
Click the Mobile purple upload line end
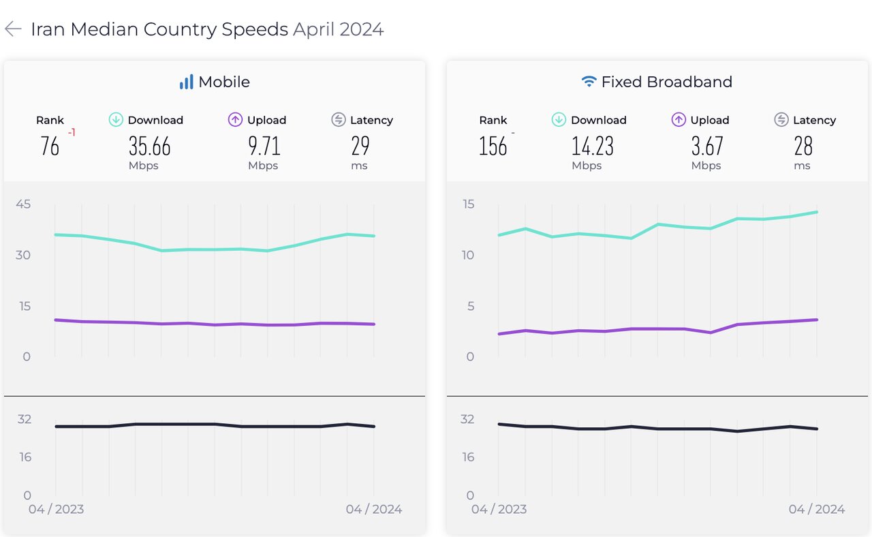tap(374, 324)
